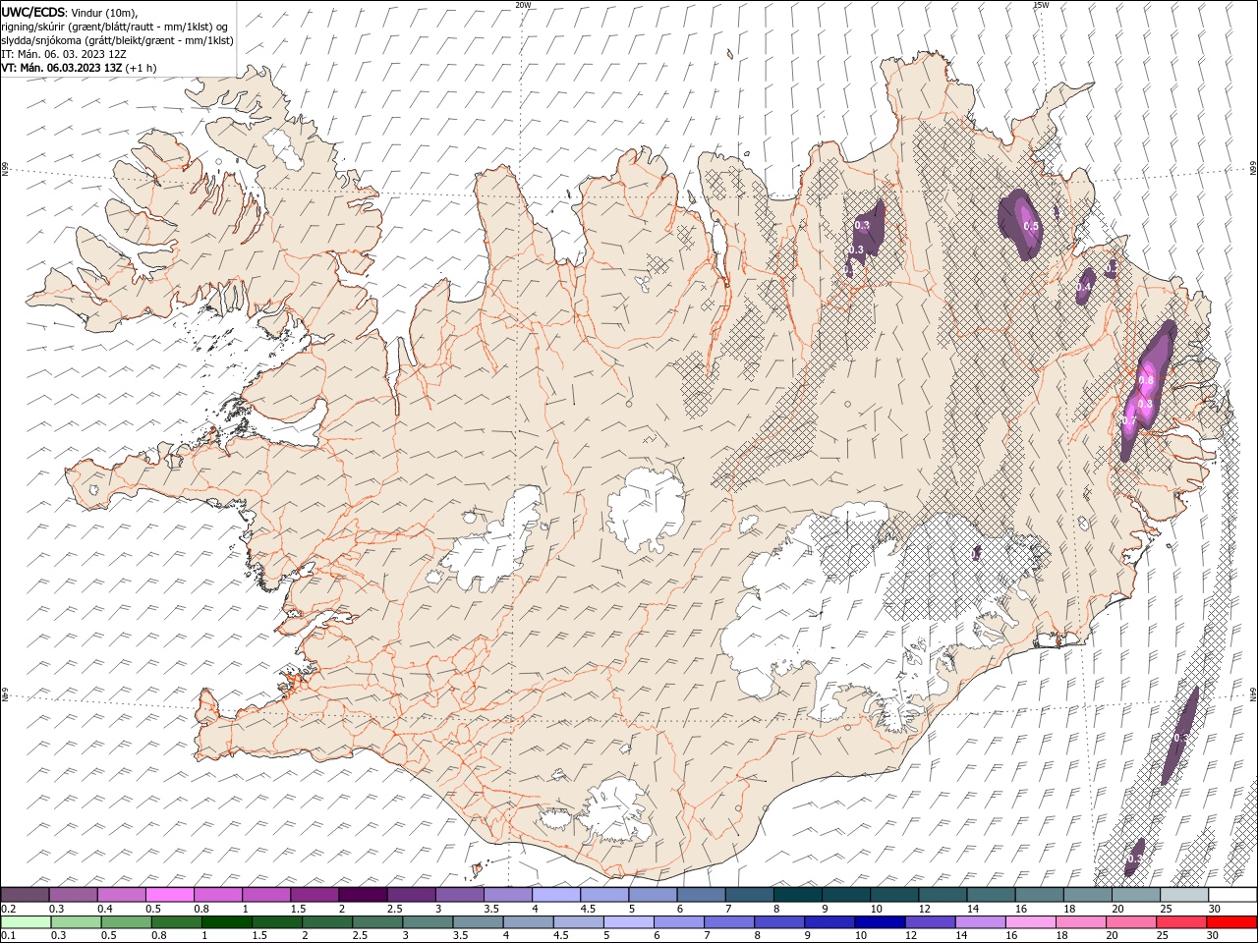
Task: Select the 'rigning/skúrir' header line
Action: click(115, 27)
